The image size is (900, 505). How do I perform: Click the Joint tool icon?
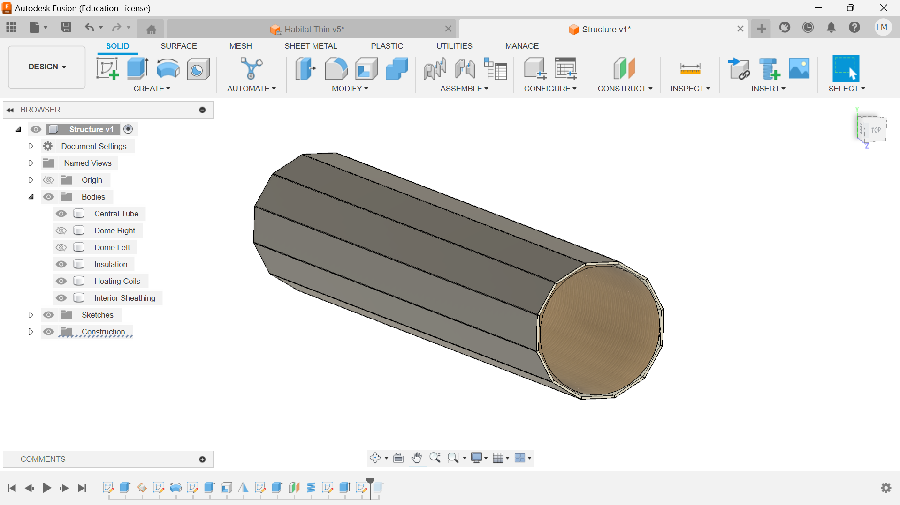click(x=435, y=69)
